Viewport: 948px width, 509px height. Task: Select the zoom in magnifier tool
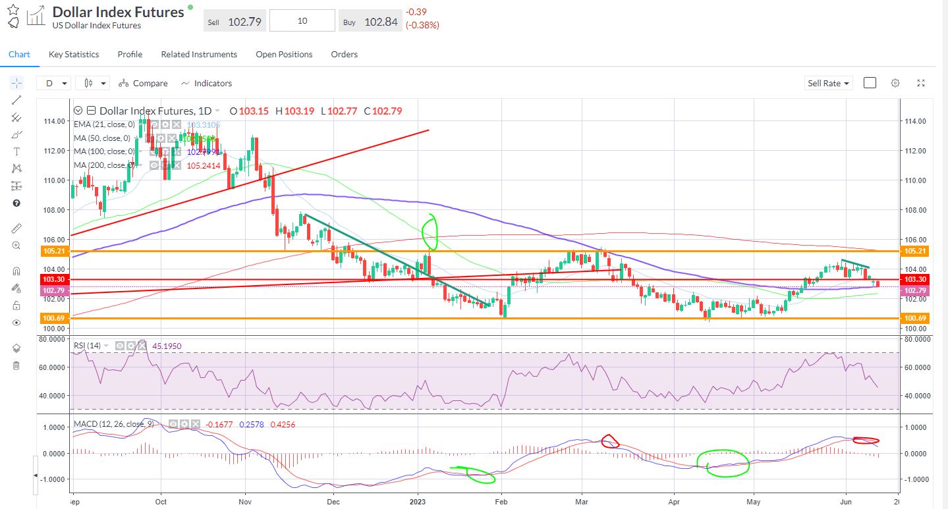pyautogui.click(x=16, y=245)
